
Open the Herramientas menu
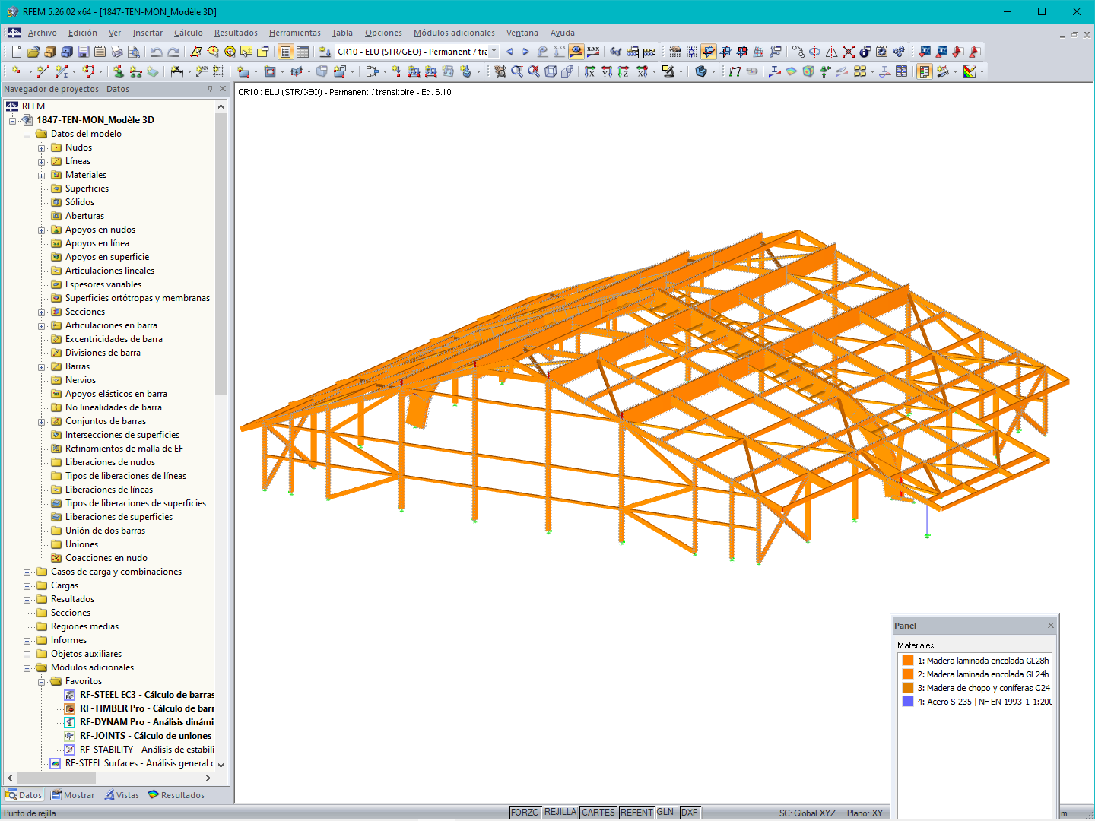[294, 33]
